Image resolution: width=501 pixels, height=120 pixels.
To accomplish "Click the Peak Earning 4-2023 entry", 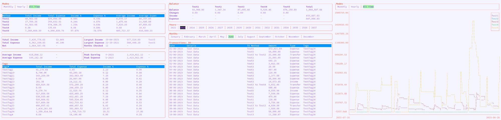I will point(109,55).
